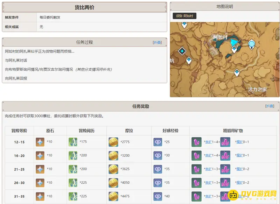This screenshot has width=280, height=204.
Task: Click the Mora coin icon in the 21~25 row
Action: tap(113, 169)
